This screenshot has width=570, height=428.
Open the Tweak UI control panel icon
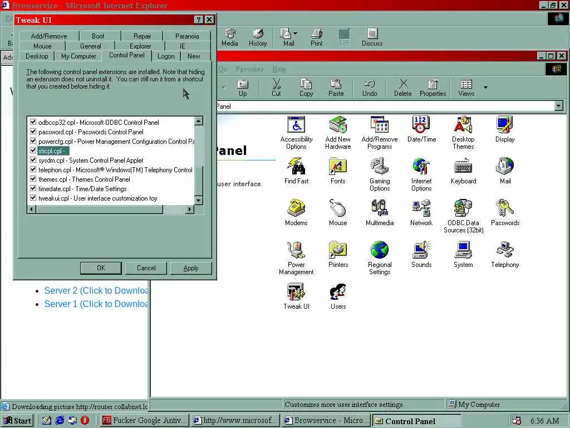click(296, 296)
